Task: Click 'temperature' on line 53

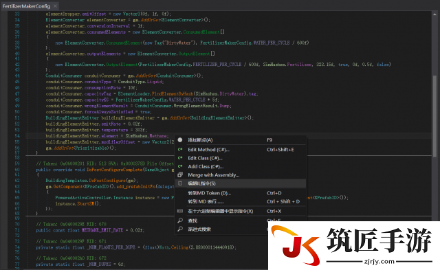Action: [115, 130]
